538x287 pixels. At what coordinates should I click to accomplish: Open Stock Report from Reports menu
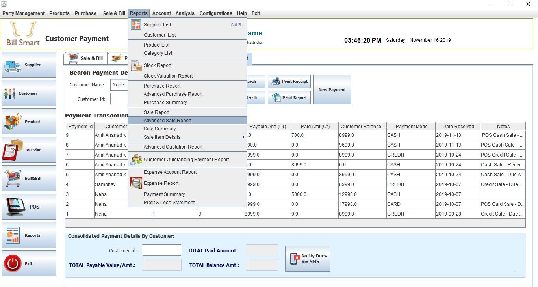tap(158, 65)
